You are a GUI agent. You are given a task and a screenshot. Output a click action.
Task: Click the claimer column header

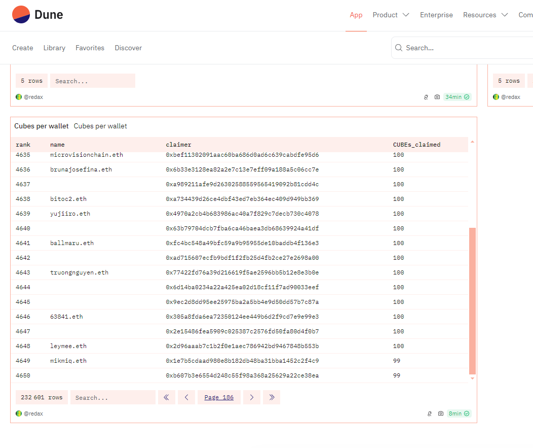tap(178, 145)
